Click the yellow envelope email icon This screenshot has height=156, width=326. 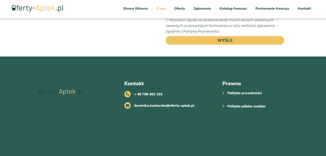pyautogui.click(x=127, y=105)
